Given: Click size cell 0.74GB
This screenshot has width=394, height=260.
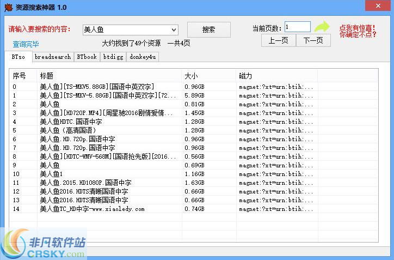Looking at the screenshot, I should click(194, 209).
